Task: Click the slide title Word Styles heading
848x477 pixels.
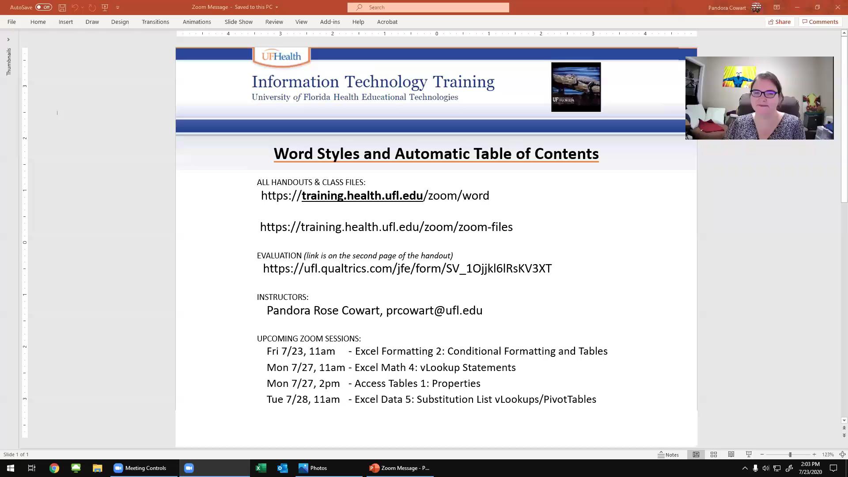Action: pyautogui.click(x=436, y=154)
